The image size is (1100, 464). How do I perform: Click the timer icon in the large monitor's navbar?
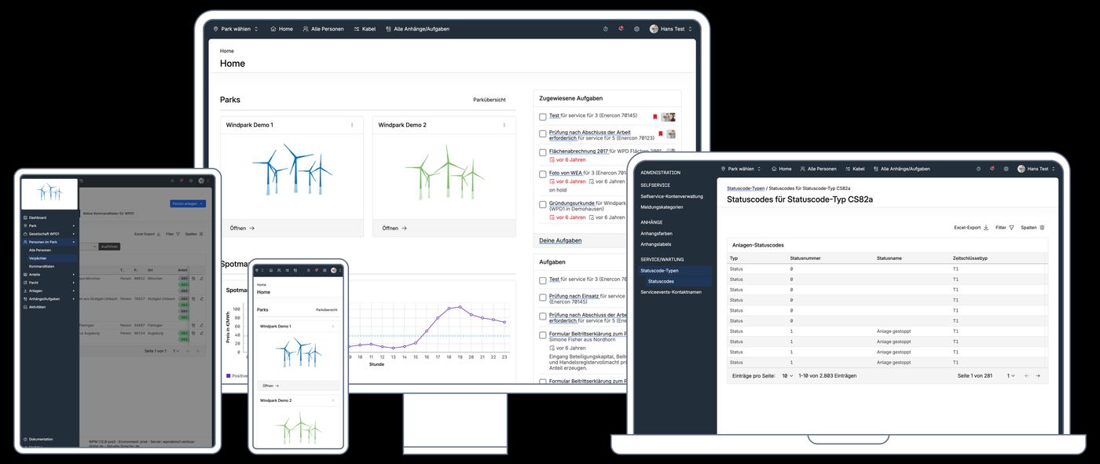[605, 29]
